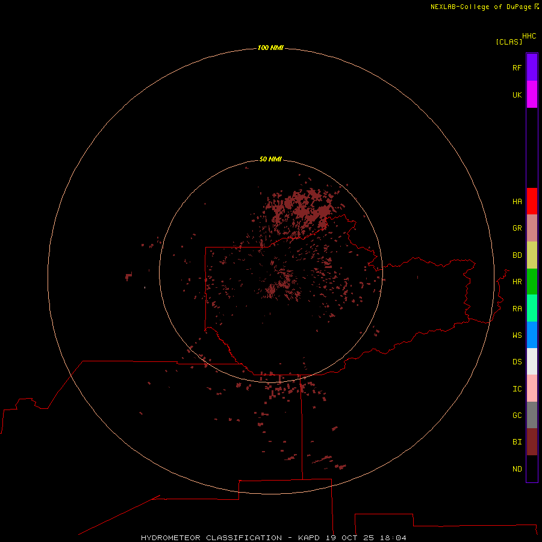Click the "GR" legend label
The height and width of the screenshot is (542, 542).
tap(517, 228)
